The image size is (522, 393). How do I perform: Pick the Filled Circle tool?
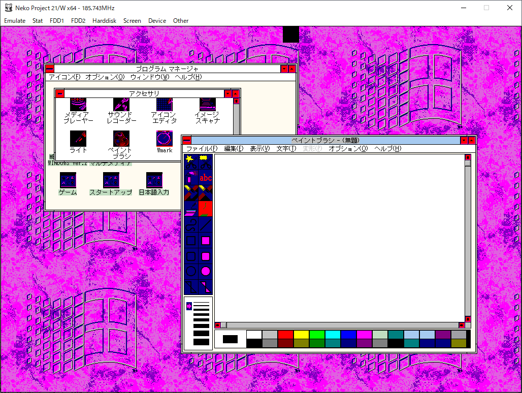pos(206,272)
